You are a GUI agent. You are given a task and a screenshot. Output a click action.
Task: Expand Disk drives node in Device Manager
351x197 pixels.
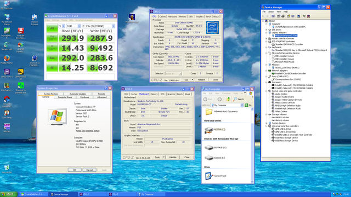(x=267, y=30)
